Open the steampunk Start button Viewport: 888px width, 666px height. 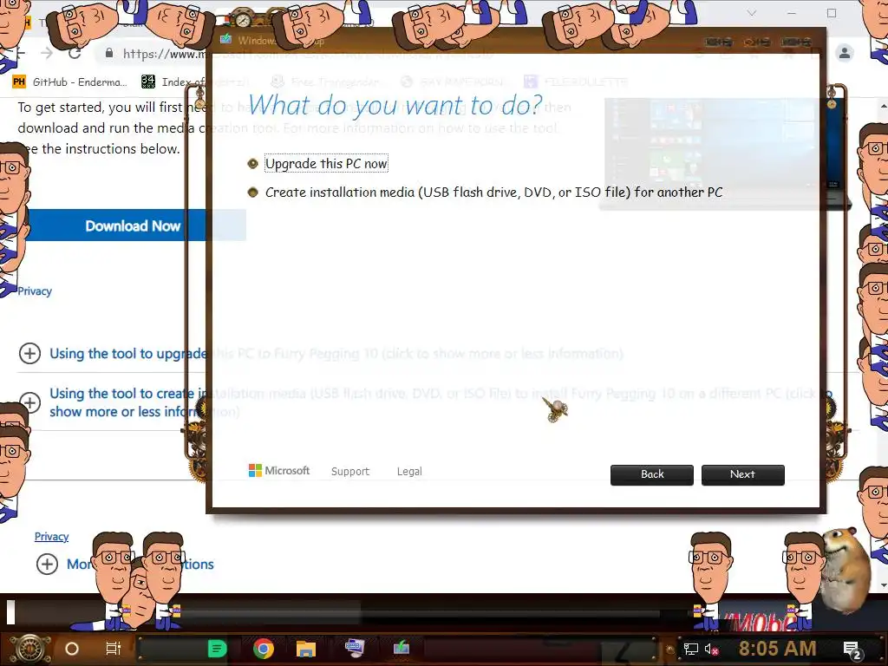pos(30,648)
